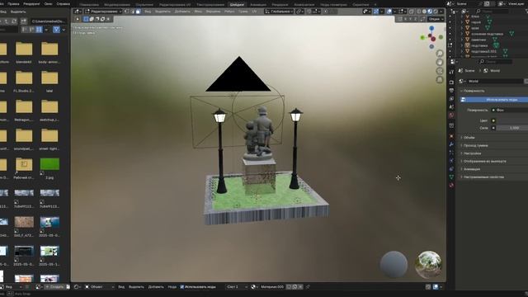Toggle Y axis mirror button
528x297 pixels.
point(410,19)
